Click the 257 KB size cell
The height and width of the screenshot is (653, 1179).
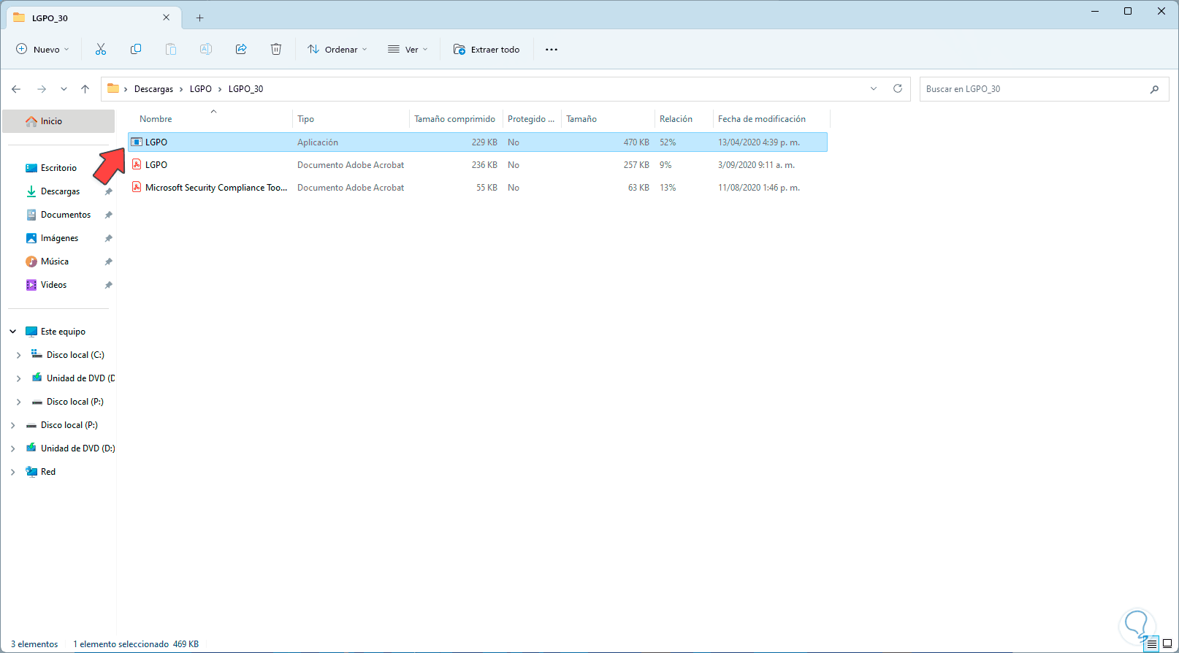636,165
